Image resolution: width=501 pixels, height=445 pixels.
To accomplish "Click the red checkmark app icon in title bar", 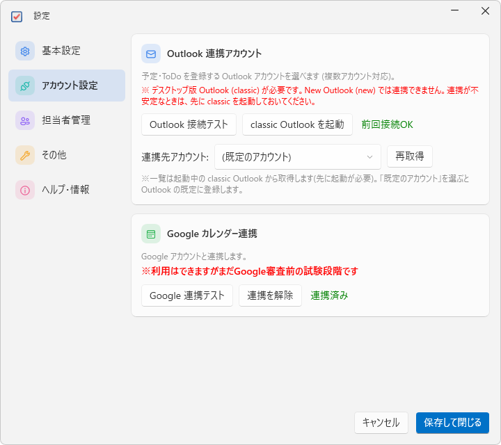I will (x=17, y=16).
